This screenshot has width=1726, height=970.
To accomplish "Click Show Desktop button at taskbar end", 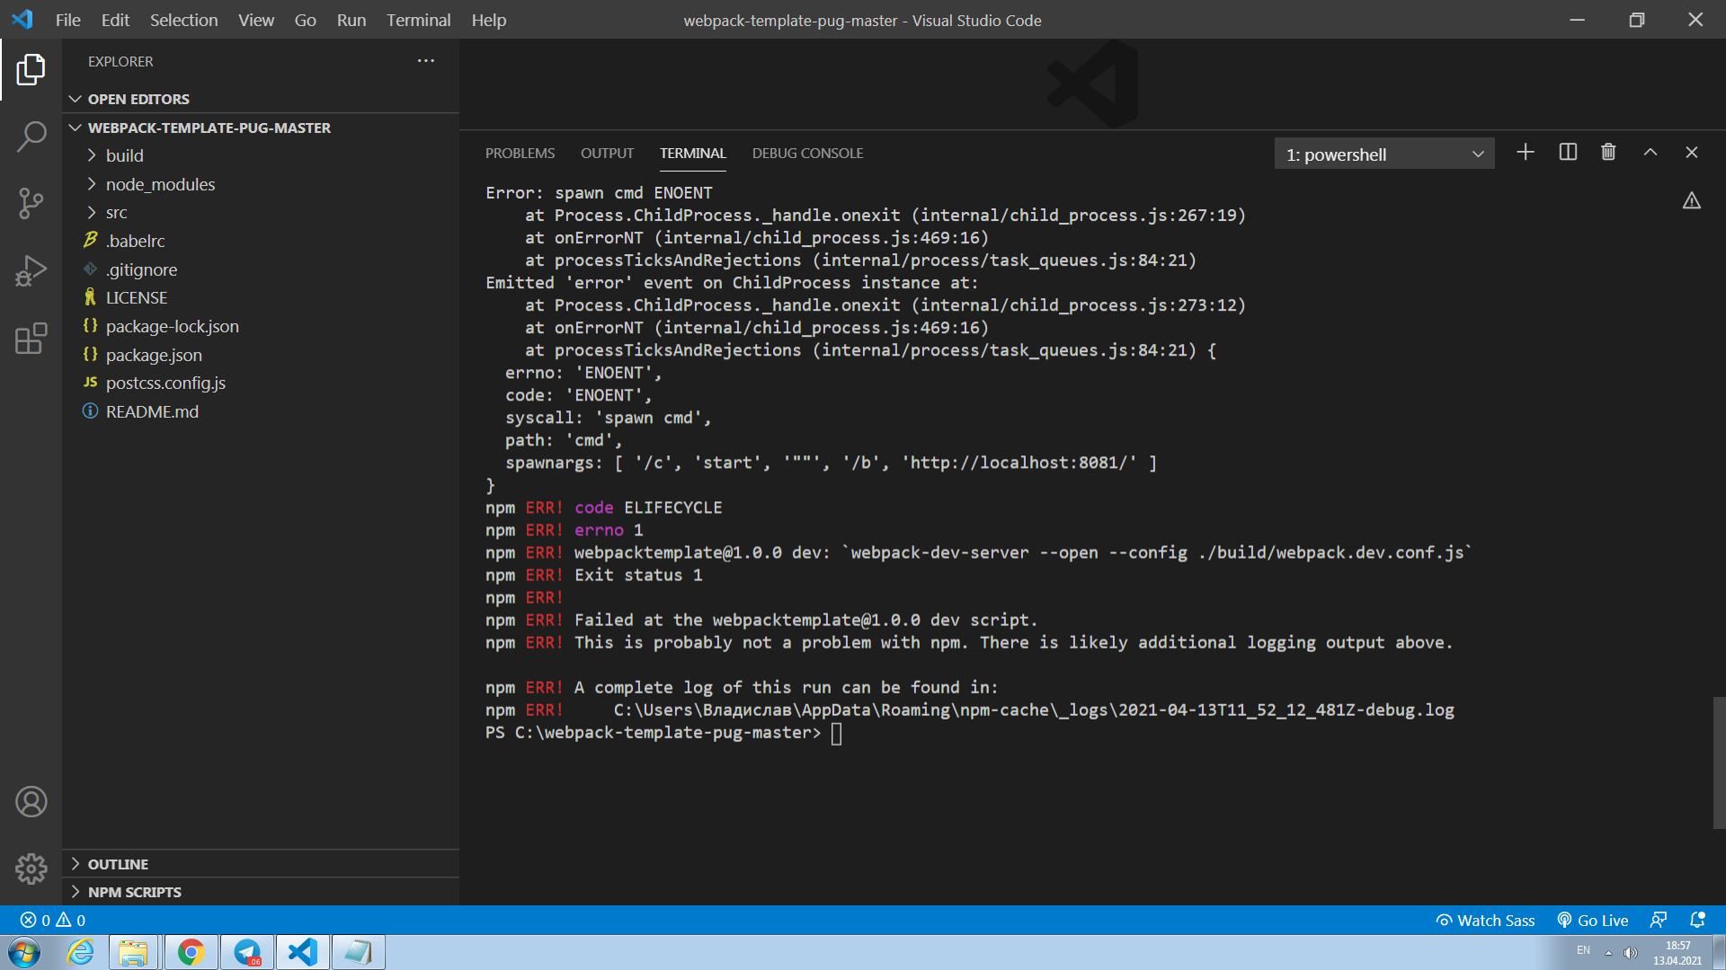I will (1718, 952).
